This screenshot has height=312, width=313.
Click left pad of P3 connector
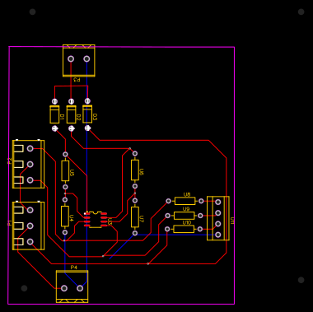point(71,58)
